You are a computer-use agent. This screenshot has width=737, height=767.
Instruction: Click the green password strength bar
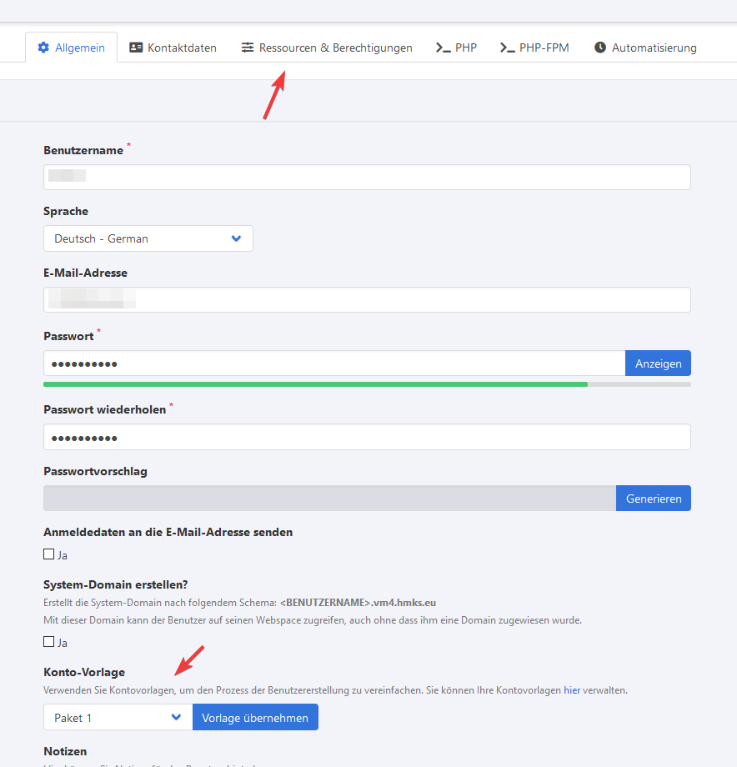point(315,384)
